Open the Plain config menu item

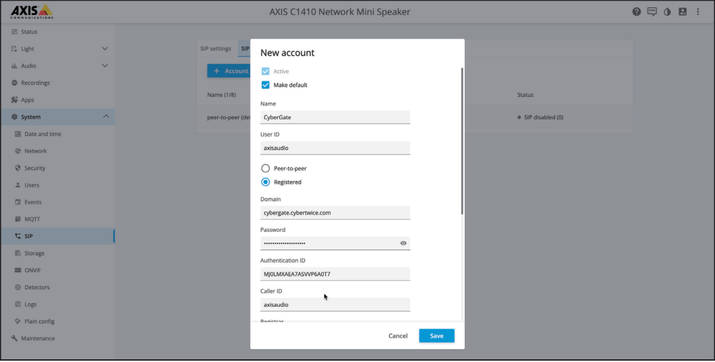coord(39,322)
